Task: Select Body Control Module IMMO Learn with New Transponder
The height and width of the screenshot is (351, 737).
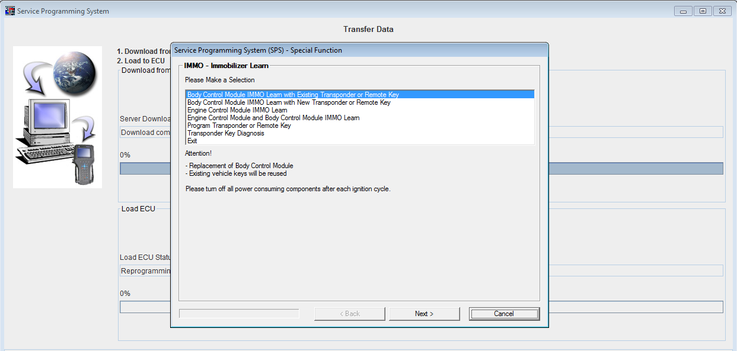Action: click(360, 102)
